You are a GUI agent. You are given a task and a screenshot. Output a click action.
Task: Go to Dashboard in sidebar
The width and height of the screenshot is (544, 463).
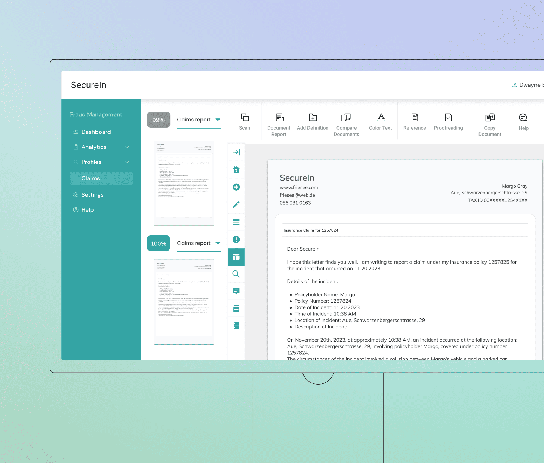tap(96, 132)
